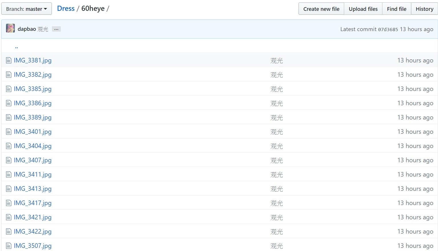
Task: Click the file icon next to IMG_3411.jpg
Action: (9, 175)
